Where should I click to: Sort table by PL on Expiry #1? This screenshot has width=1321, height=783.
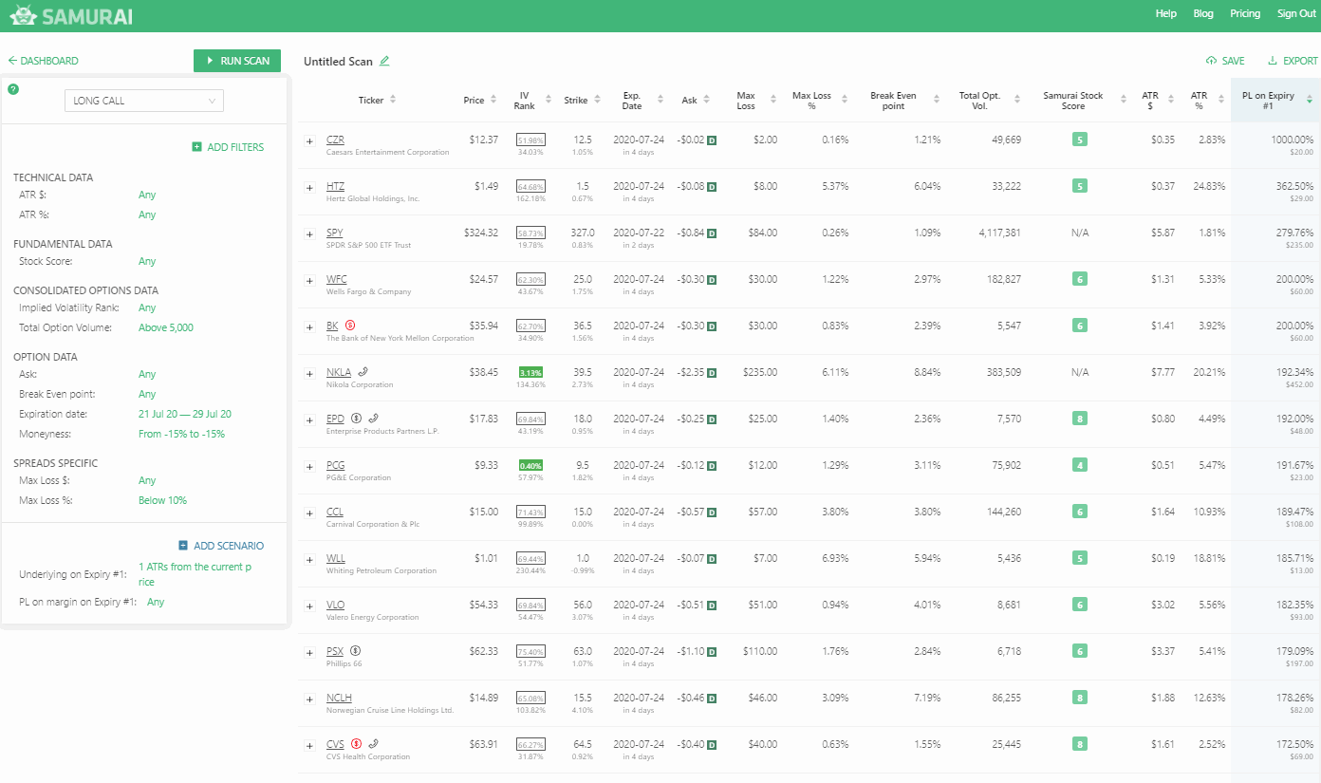(1274, 101)
